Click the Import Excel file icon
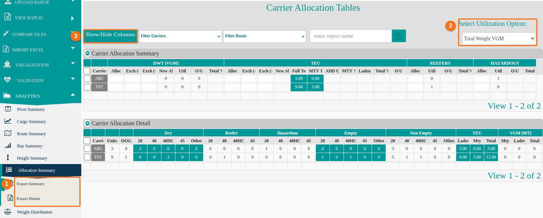543x218 pixels. point(6,49)
